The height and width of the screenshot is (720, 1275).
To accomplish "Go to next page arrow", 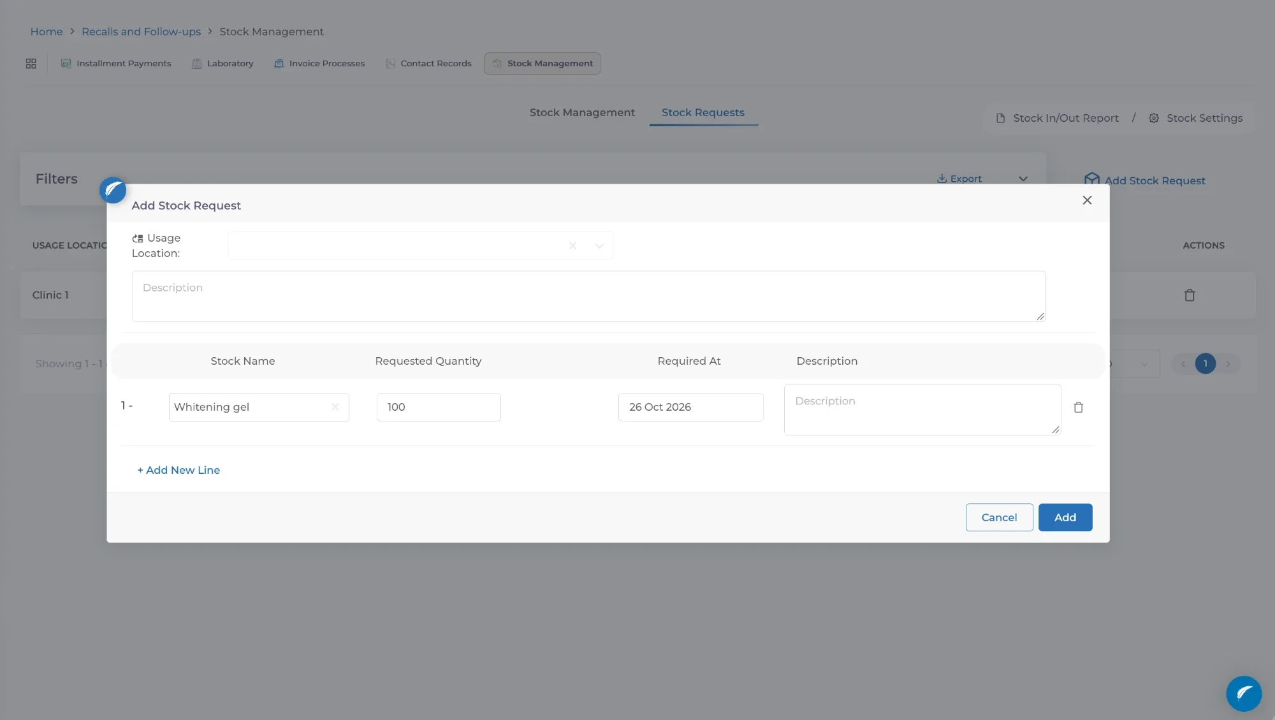I will pyautogui.click(x=1228, y=364).
